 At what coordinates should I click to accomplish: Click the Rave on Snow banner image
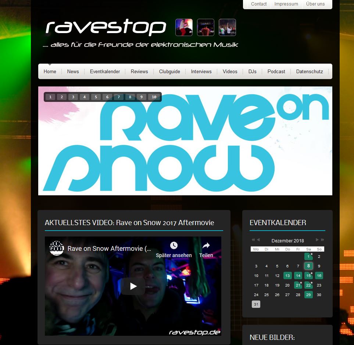tap(185, 147)
